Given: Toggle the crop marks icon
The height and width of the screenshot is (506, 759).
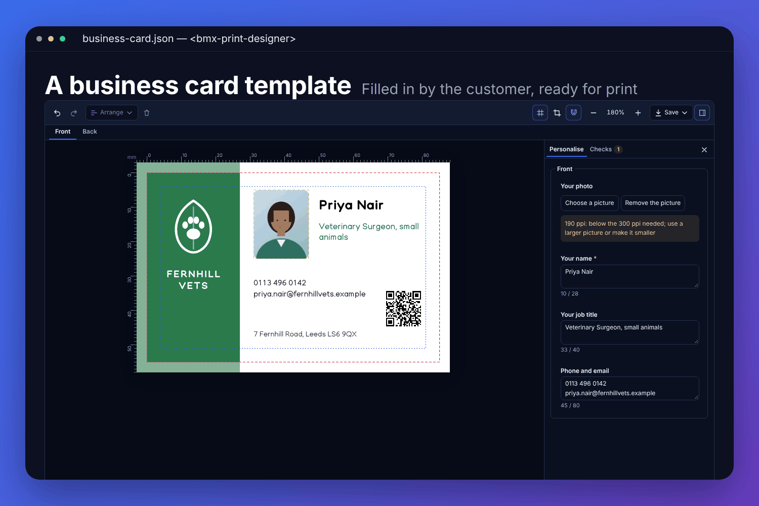Looking at the screenshot, I should click(557, 113).
